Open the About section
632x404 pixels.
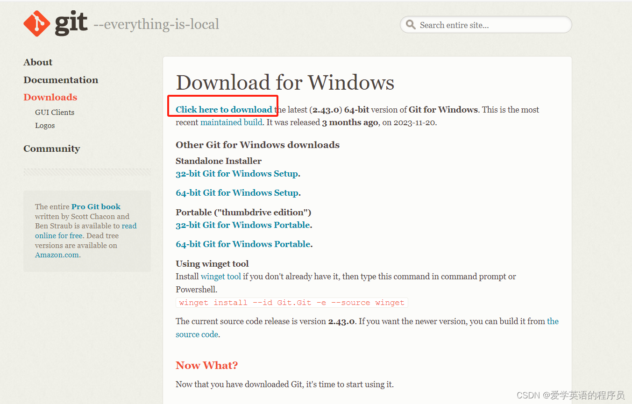38,62
